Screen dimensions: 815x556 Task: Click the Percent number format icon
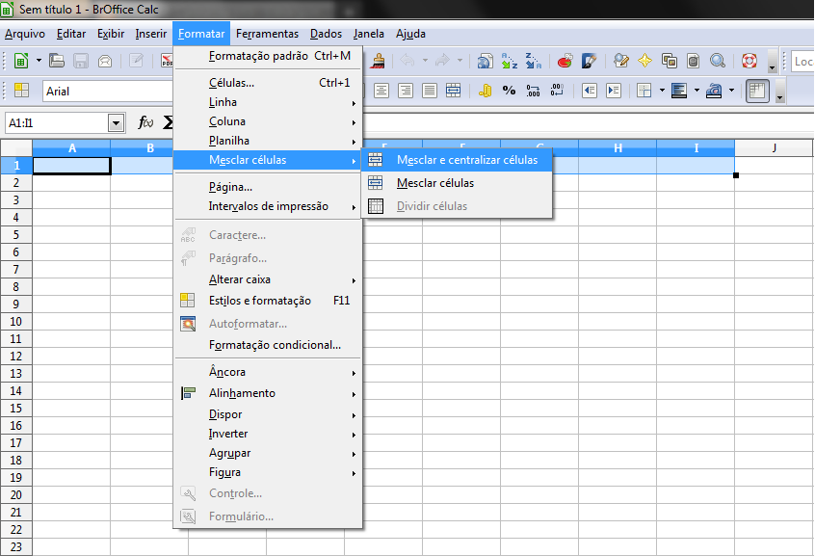[509, 91]
